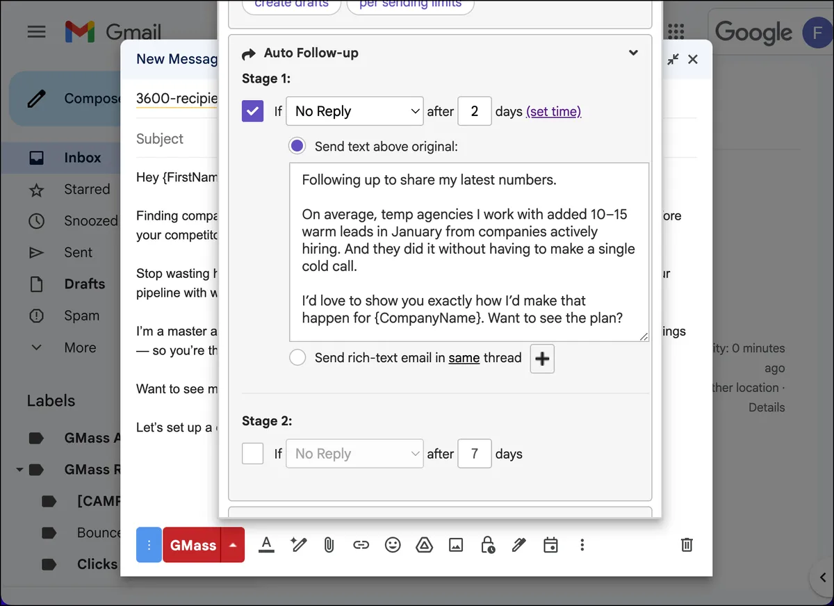Open the Sent folder

(78, 252)
